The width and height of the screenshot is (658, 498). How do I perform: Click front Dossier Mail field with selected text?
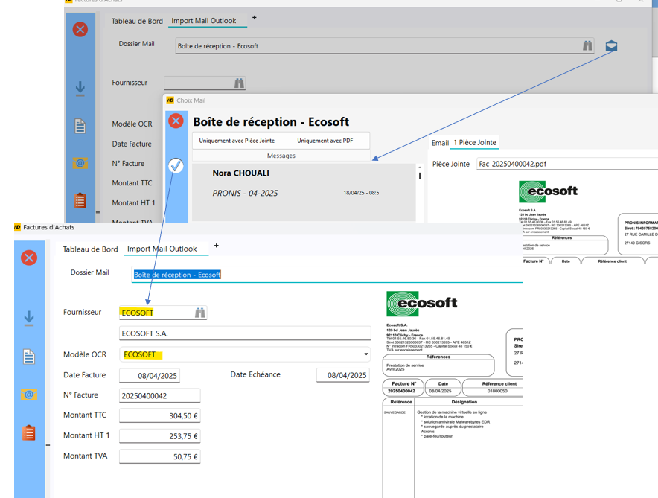point(327,275)
